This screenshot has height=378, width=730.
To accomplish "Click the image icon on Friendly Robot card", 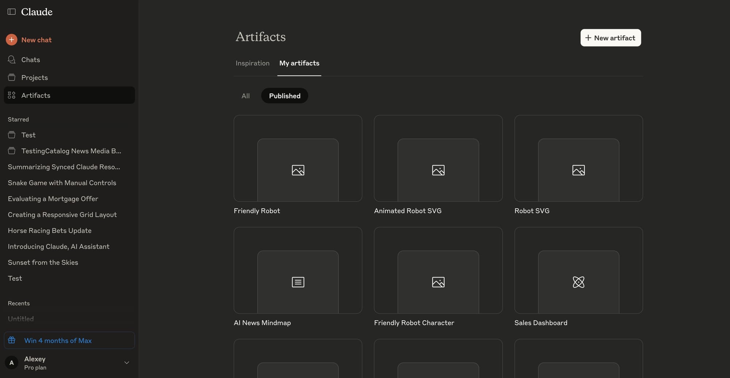I will pyautogui.click(x=298, y=170).
